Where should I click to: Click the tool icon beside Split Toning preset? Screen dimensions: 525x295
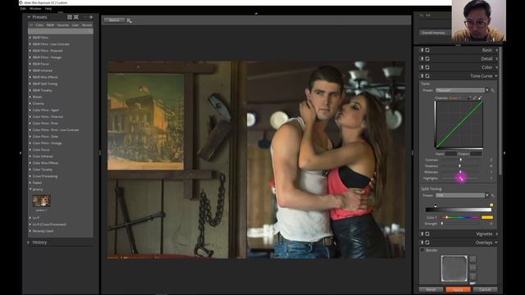492,195
